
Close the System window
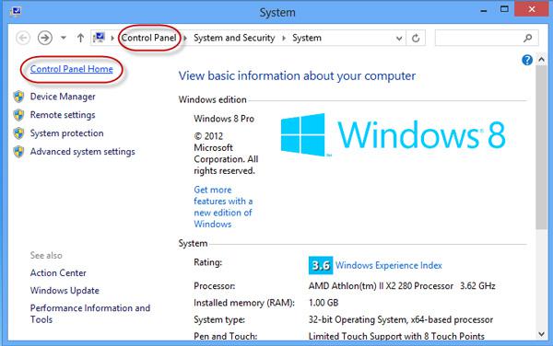(x=532, y=9)
